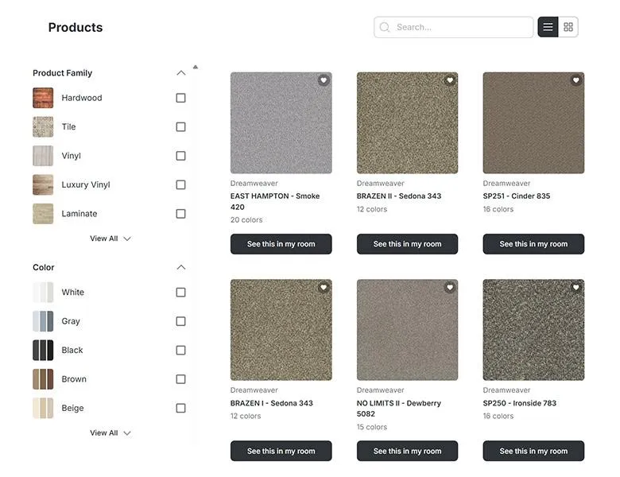Select the Brown color checkbox

[180, 379]
